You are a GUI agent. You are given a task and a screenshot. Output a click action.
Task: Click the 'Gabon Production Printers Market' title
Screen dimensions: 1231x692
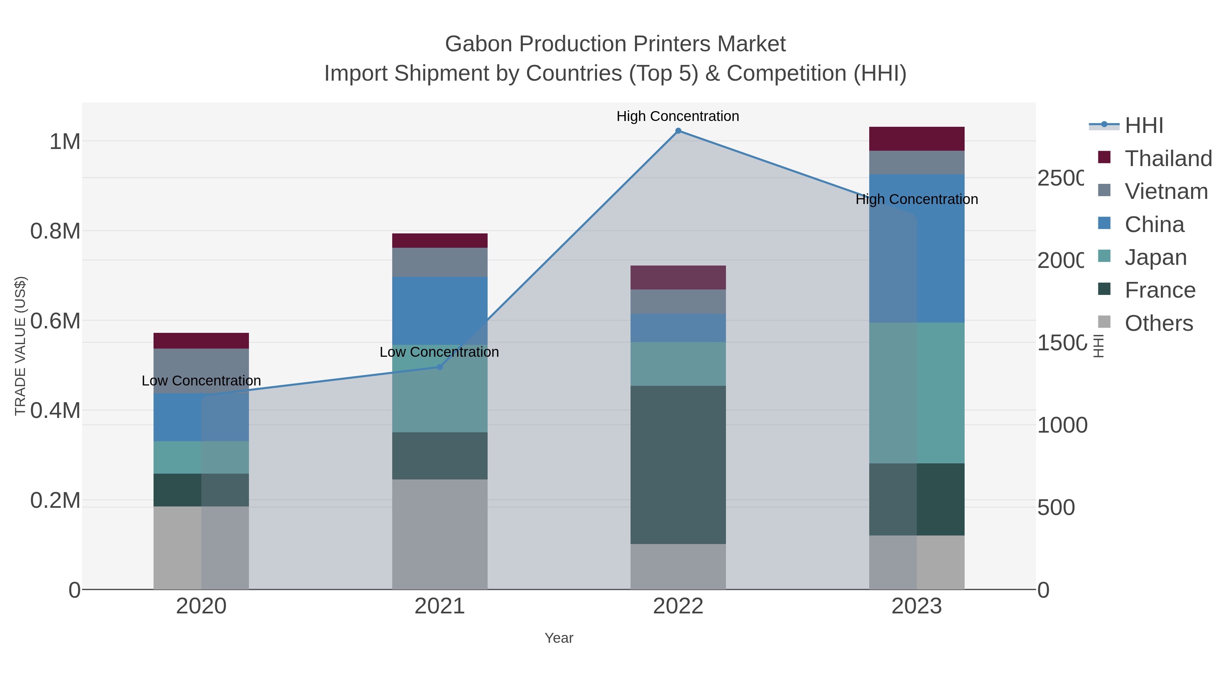[615, 44]
